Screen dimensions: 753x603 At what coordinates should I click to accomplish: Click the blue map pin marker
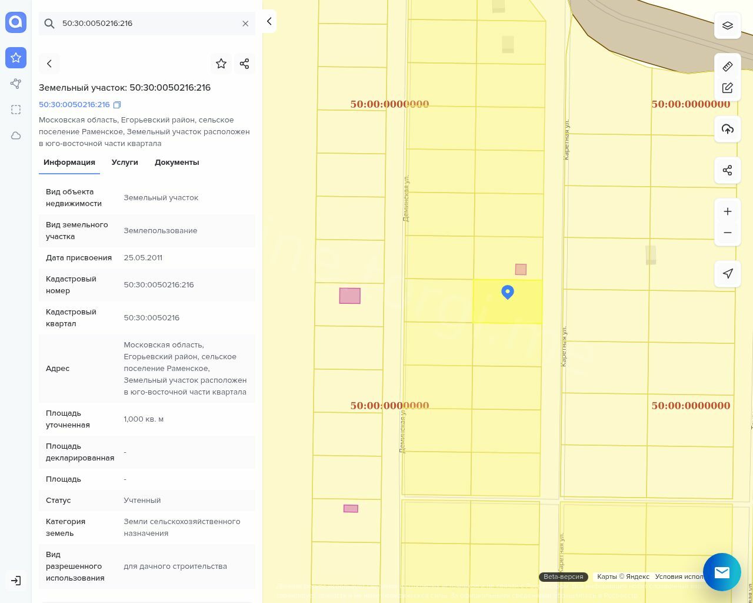(x=507, y=291)
